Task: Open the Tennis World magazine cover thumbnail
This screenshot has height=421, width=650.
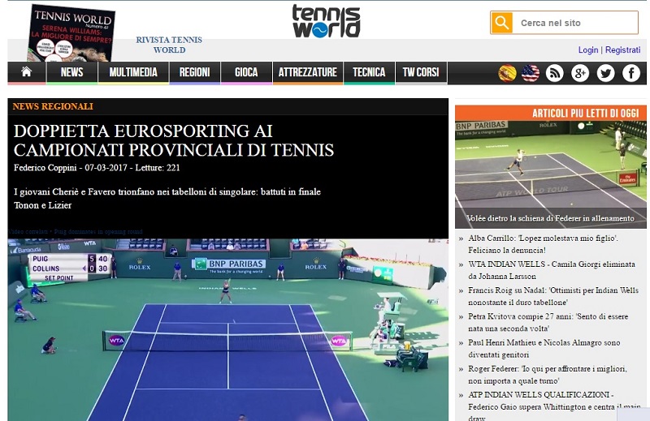Action: (x=71, y=33)
